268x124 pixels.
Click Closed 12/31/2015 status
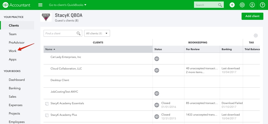click(x=168, y=117)
